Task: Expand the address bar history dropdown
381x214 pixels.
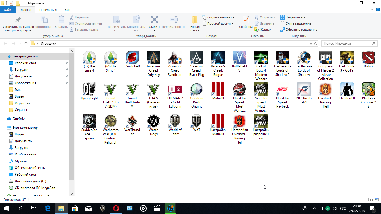Action: pos(311,44)
